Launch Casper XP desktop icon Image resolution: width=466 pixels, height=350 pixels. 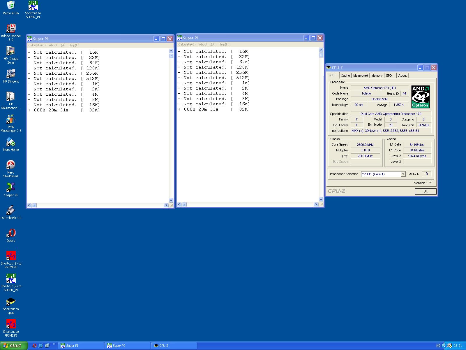[x=11, y=190]
